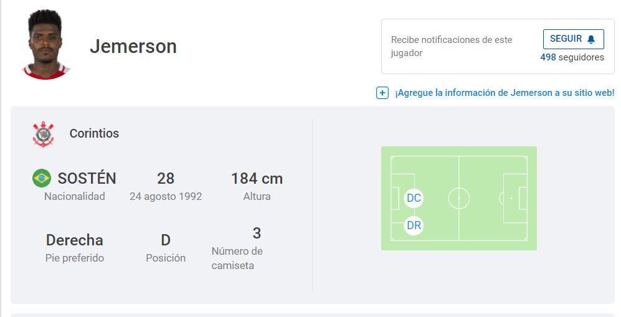This screenshot has height=317, width=621.
Task: Click the Corinthians club crest icon
Action: [x=44, y=134]
